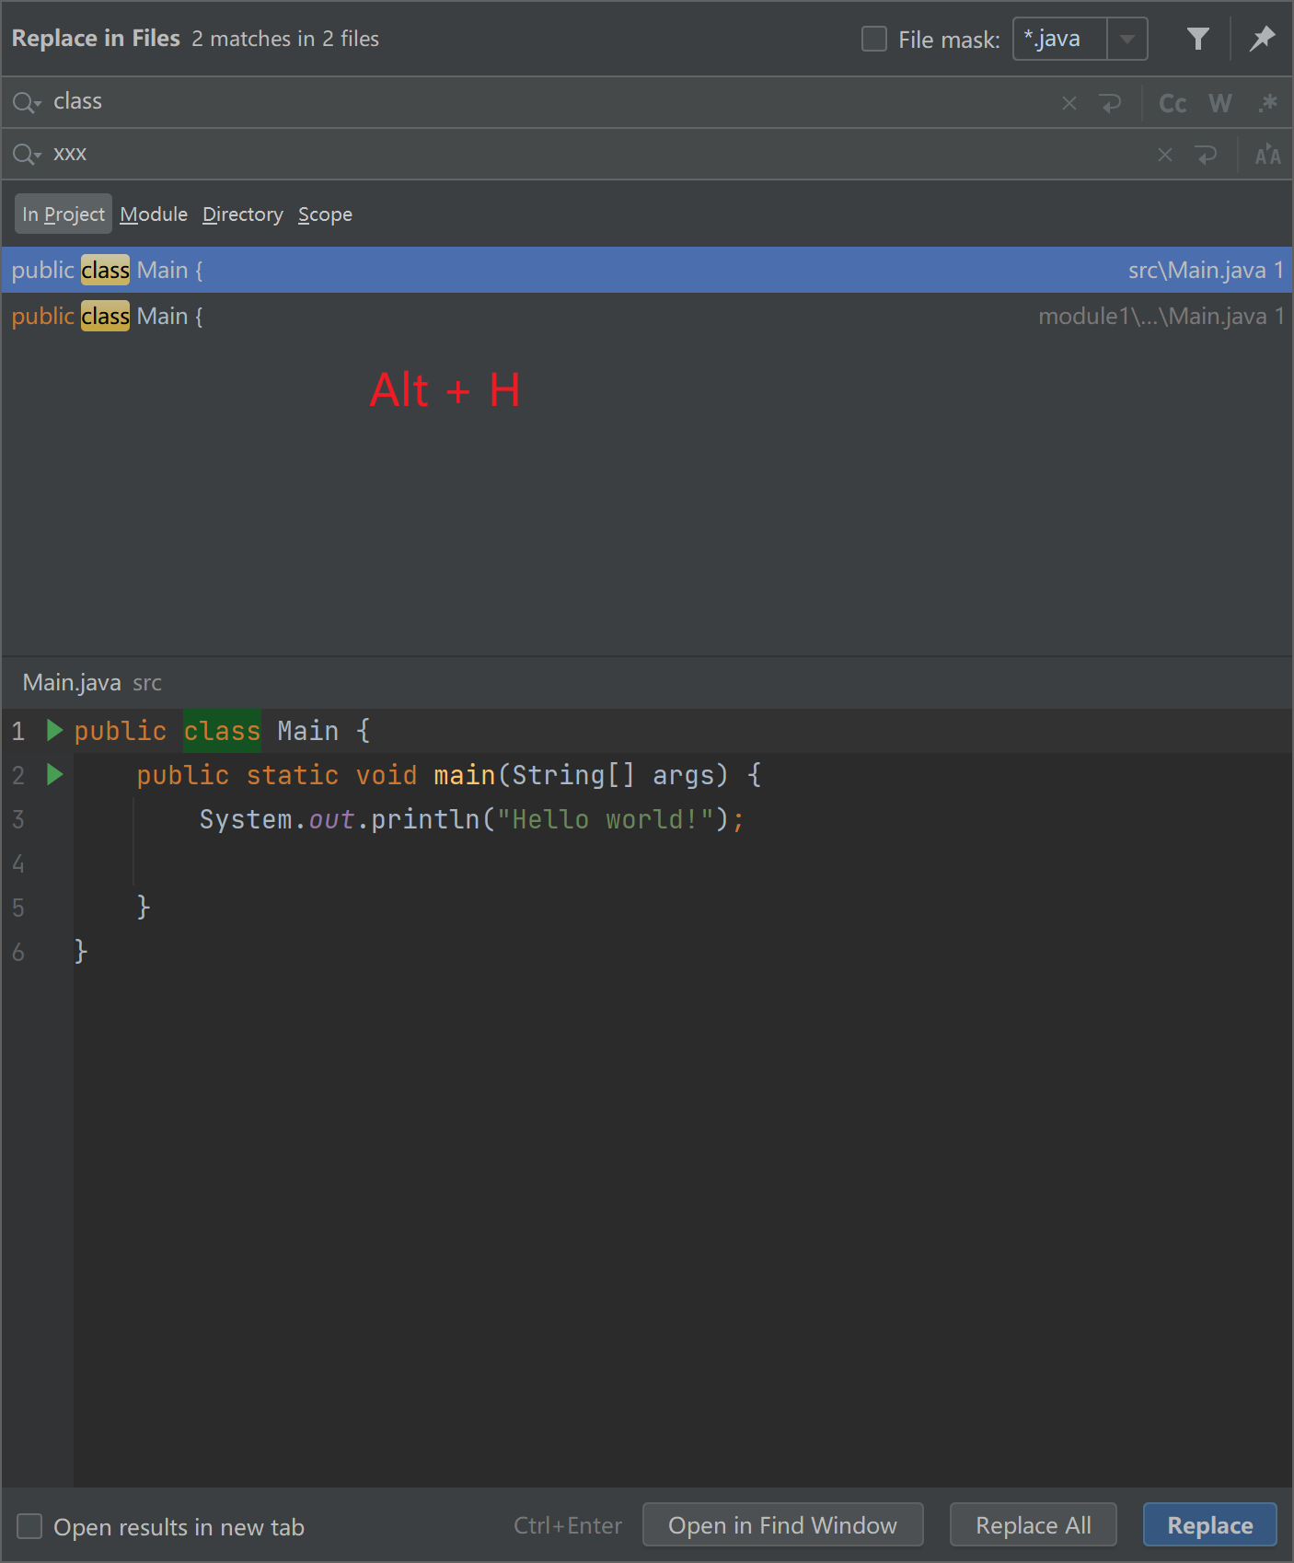
Task: Click run gutter icon on line 1
Action: [54, 731]
